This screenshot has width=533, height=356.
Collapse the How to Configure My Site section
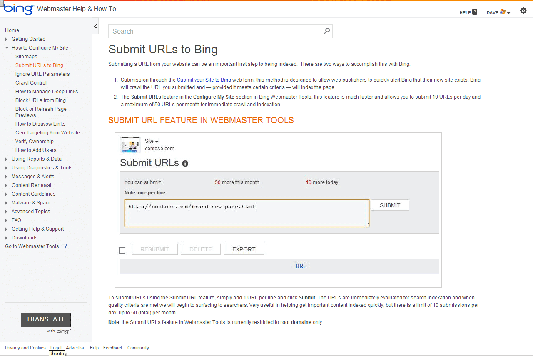[x=40, y=47]
